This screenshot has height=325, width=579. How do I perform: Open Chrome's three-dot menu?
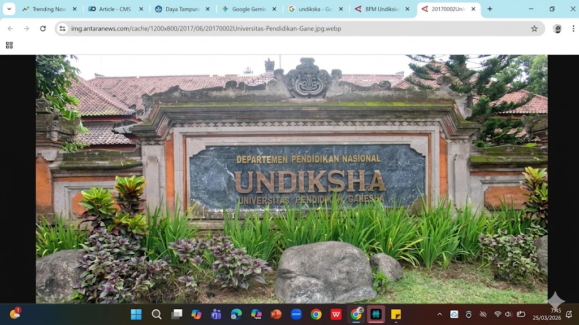[573, 28]
